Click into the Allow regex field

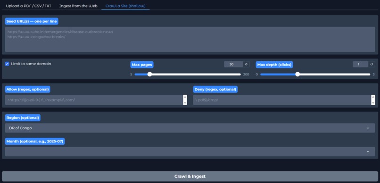pos(94,100)
